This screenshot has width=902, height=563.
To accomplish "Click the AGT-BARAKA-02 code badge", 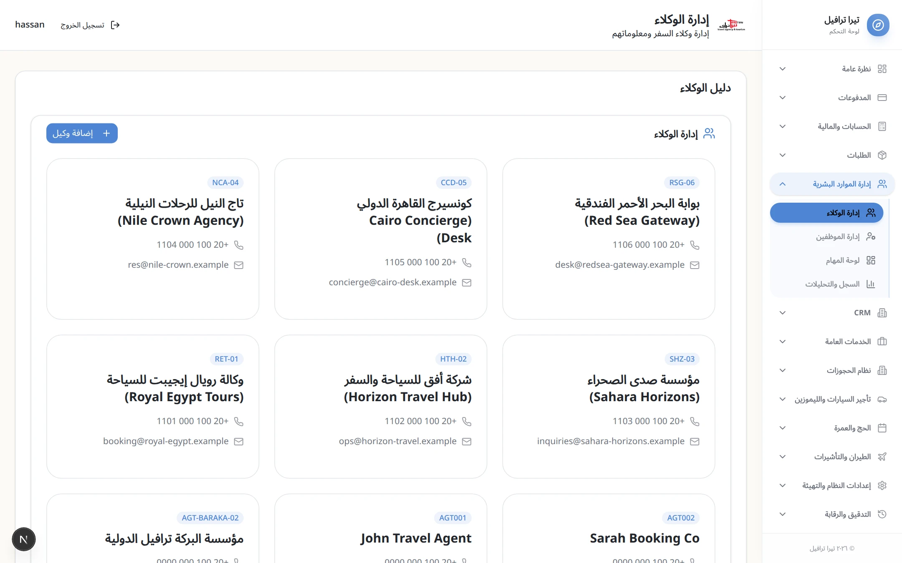I will [210, 518].
